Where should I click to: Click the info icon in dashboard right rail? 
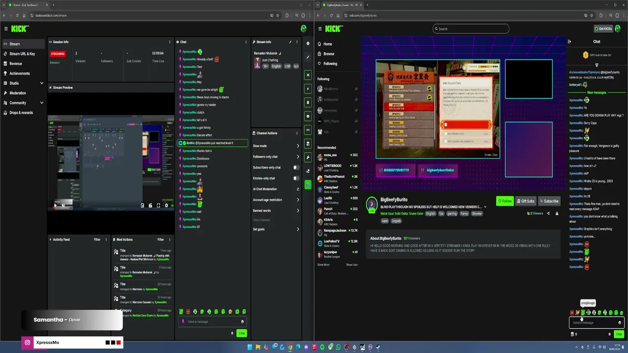tap(308, 43)
